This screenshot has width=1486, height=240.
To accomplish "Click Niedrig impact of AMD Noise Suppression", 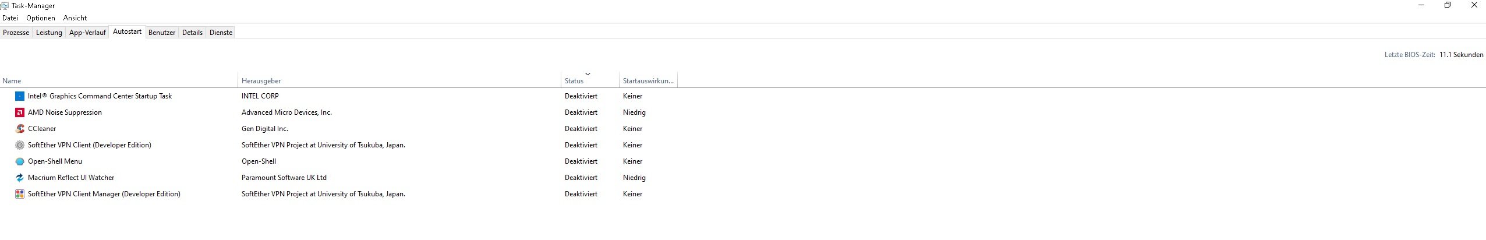I will (x=634, y=112).
